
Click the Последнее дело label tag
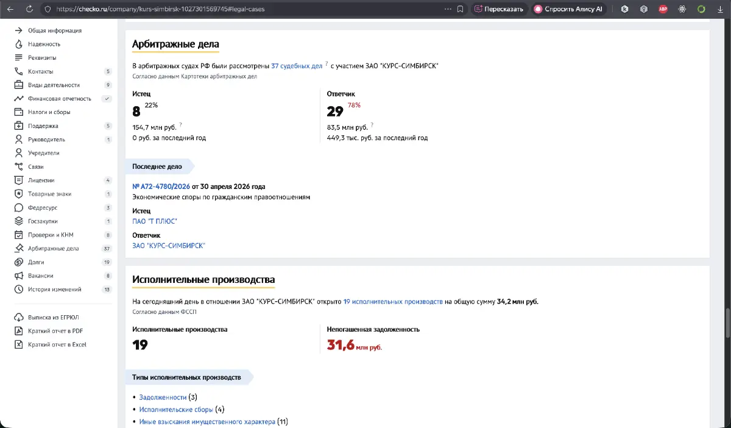pos(160,166)
